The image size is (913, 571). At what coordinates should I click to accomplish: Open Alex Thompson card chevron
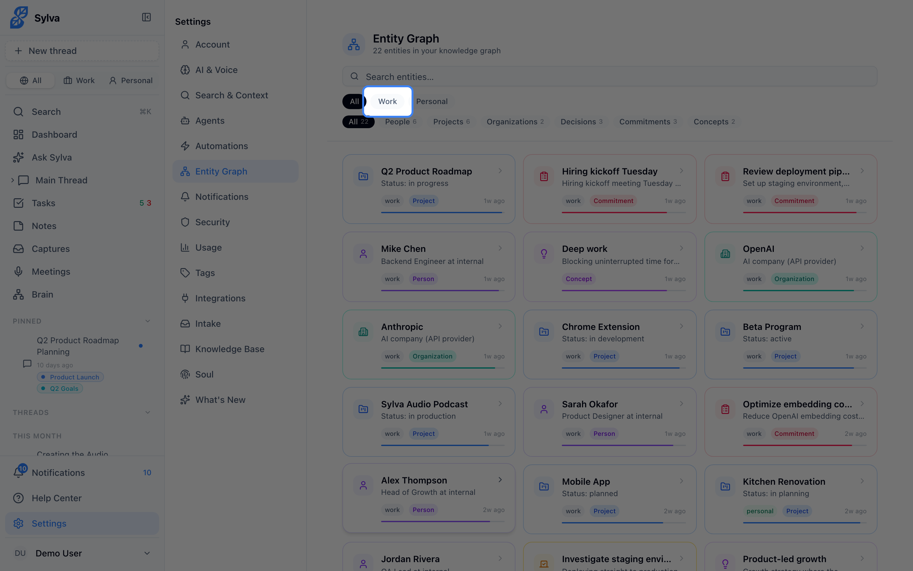point(500,480)
